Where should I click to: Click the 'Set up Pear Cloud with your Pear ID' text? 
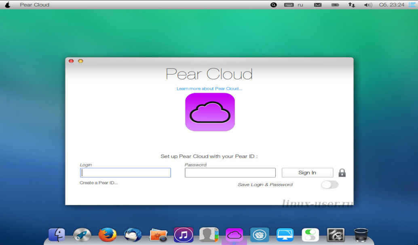click(x=209, y=156)
